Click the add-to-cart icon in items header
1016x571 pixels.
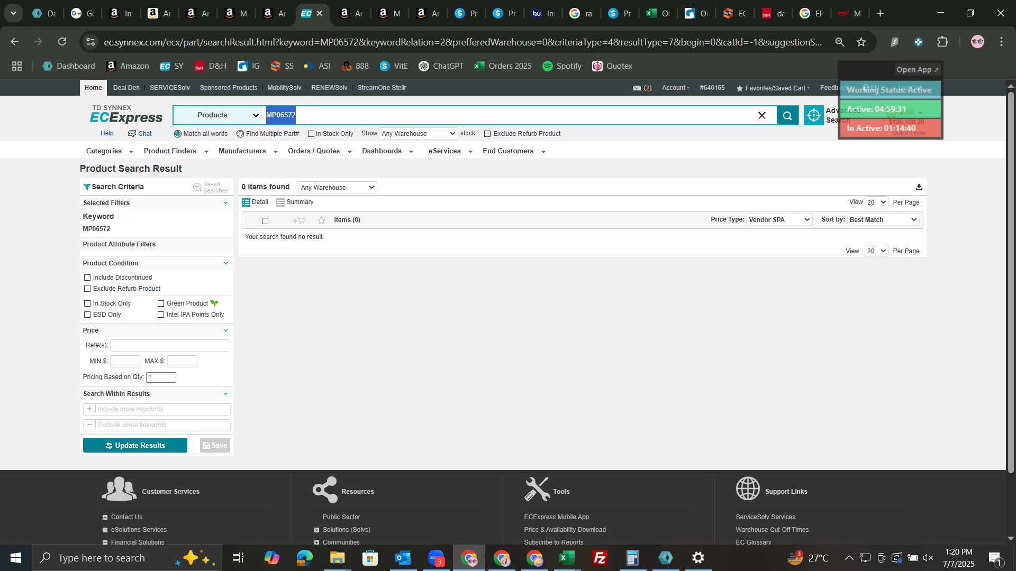[x=299, y=220]
